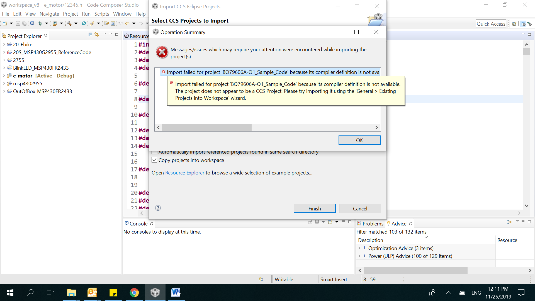Click the Build hammer icon
Viewport: 535px width, 301px height.
(x=69, y=23)
